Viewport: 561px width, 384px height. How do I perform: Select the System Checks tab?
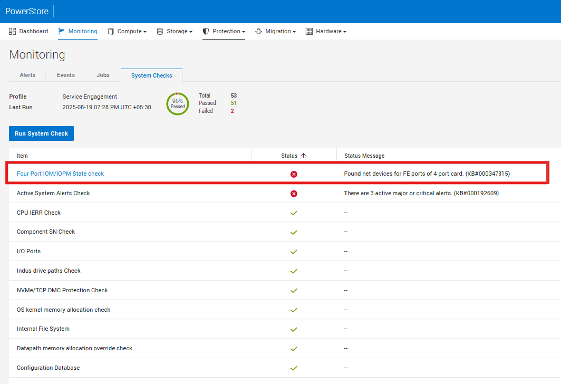coord(152,75)
